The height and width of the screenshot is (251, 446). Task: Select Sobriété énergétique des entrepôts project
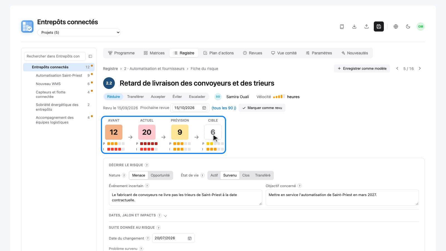[59, 107]
